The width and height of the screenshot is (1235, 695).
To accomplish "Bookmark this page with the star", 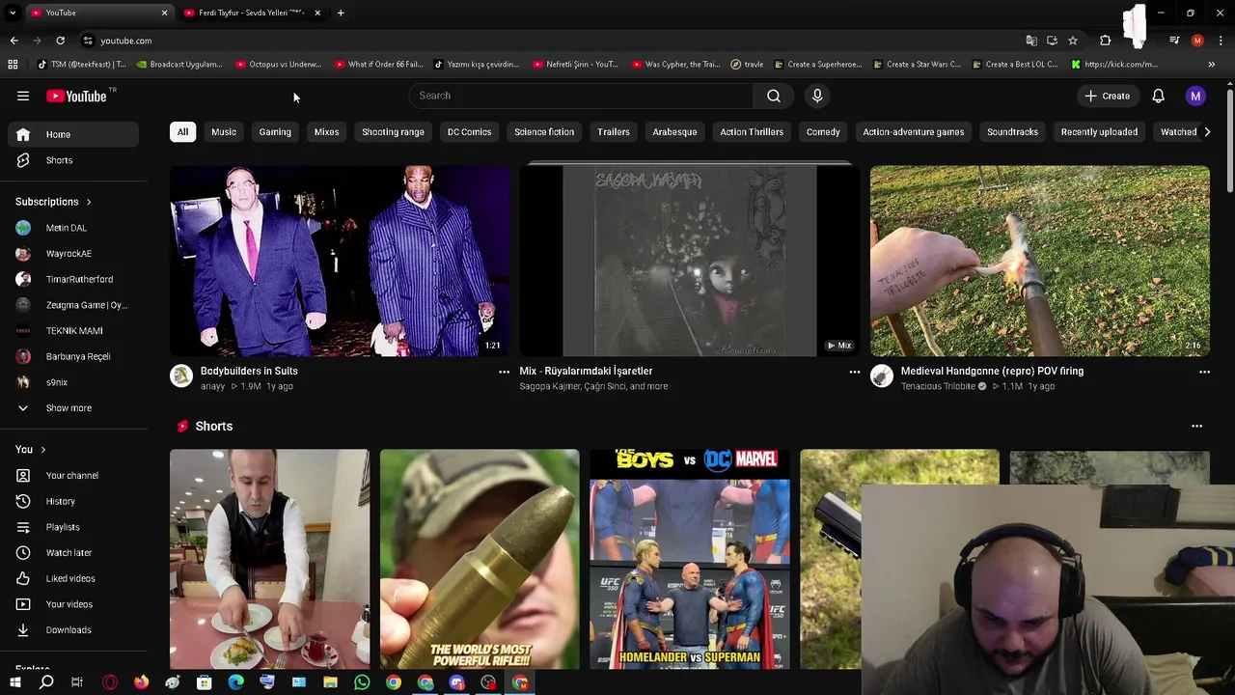I will [1072, 41].
